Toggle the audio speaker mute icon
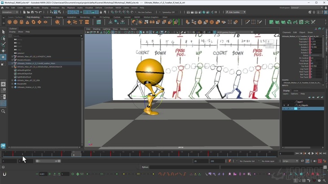The image size is (328, 184). [315, 161]
